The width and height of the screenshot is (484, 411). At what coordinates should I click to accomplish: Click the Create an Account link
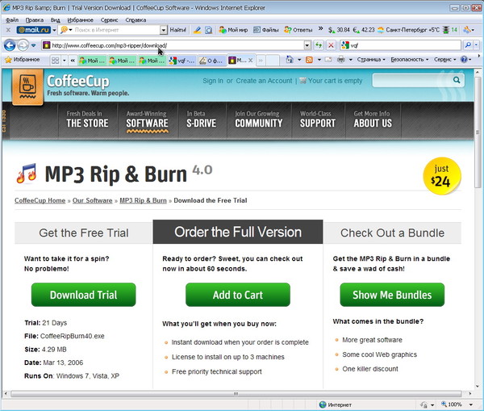coord(264,81)
